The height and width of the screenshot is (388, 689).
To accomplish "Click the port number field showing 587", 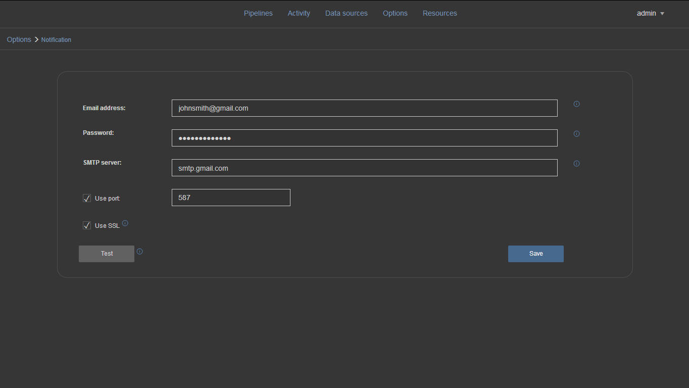I will coord(231,198).
